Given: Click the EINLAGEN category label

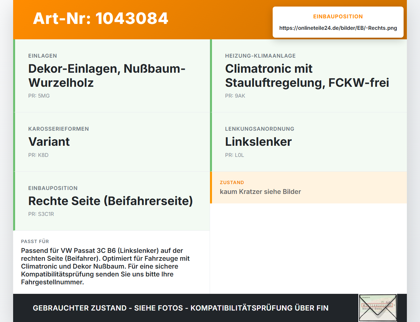Looking at the screenshot, I should pos(43,56).
